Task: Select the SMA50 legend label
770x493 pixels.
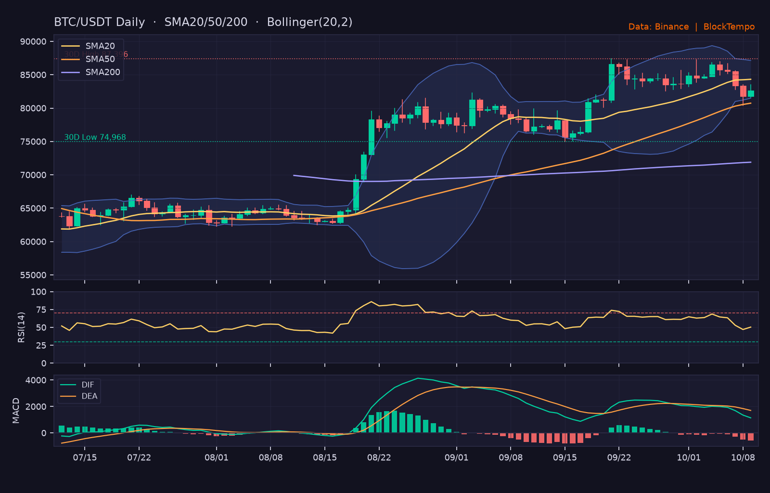Action: click(100, 59)
